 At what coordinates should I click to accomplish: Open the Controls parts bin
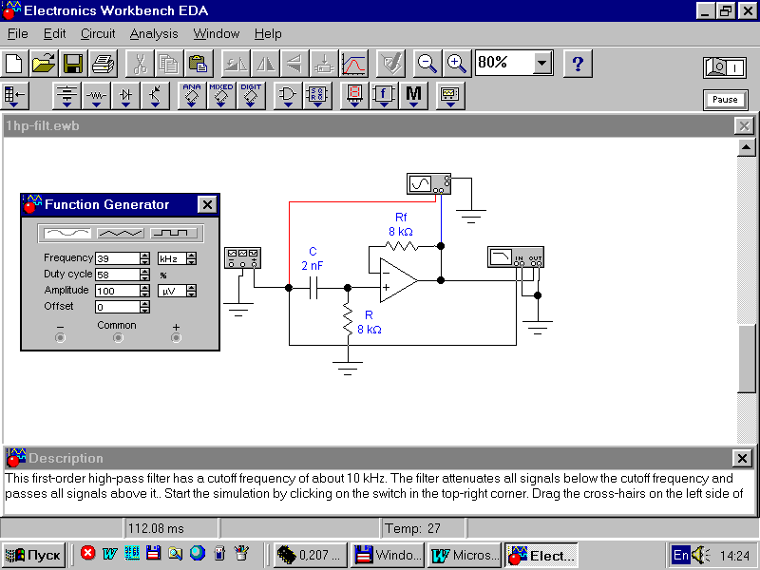click(384, 96)
